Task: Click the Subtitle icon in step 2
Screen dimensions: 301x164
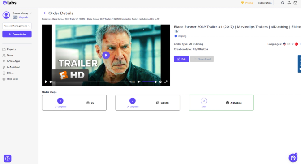Action: (x=158, y=103)
